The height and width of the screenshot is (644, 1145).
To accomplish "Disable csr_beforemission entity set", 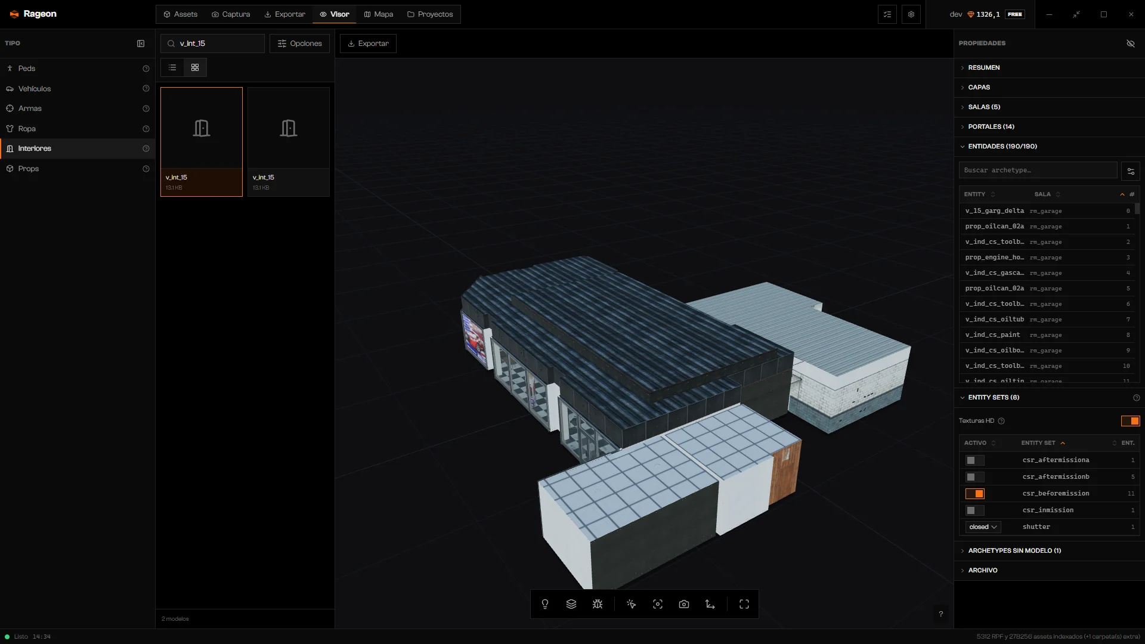I will pyautogui.click(x=975, y=494).
